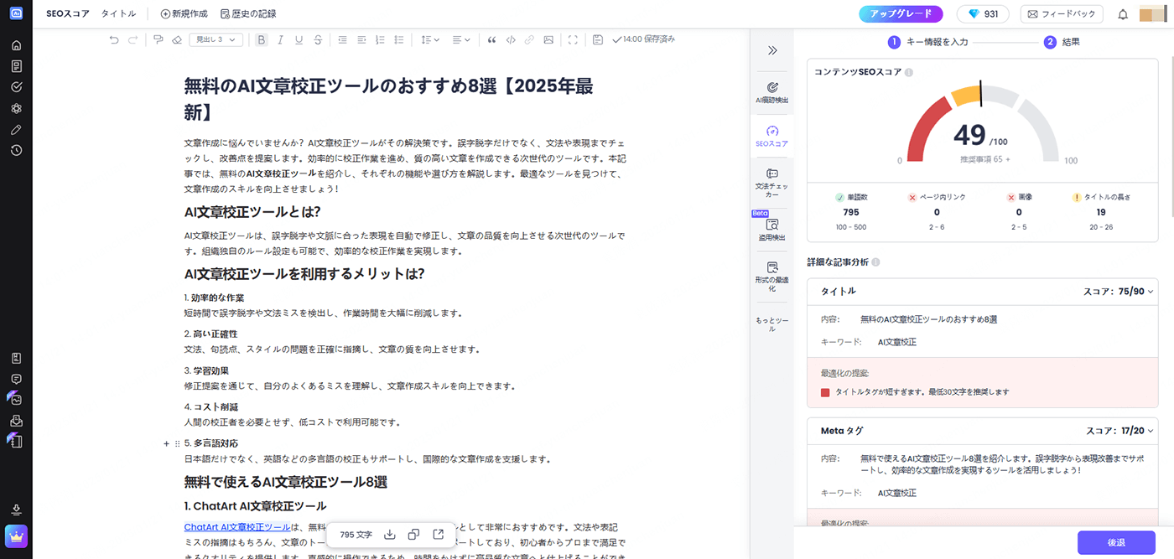Open the line spacing dropdown
Viewport: 1174px width, 559px height.
(429, 39)
